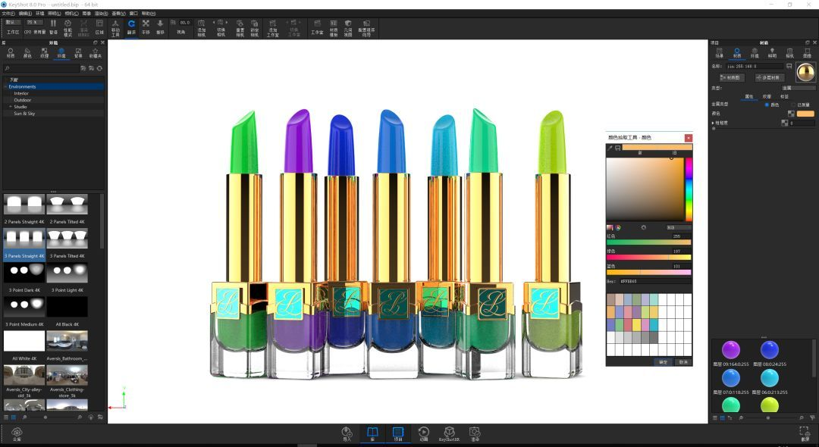
Task: Pick the eyedropper in the color picker
Action: (610, 148)
